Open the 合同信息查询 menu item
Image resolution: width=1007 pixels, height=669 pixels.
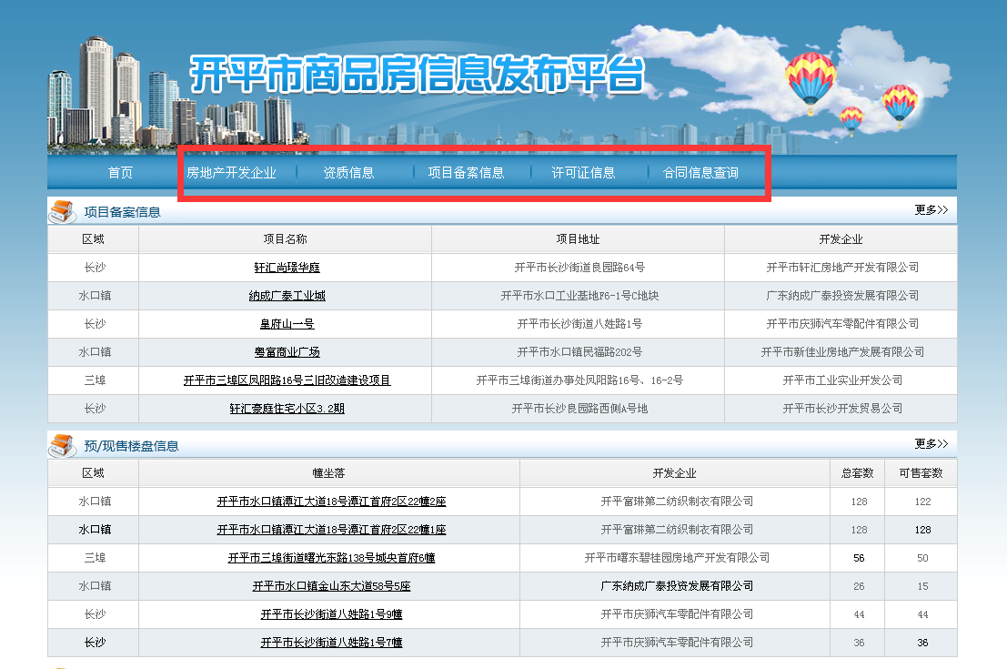(700, 173)
